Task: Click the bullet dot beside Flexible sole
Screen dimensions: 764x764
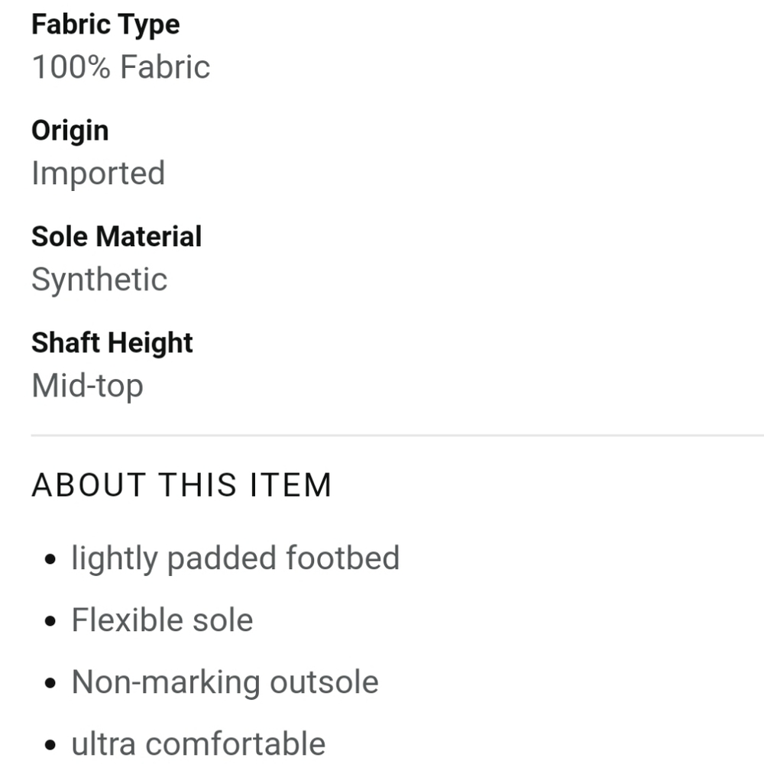Action: (x=50, y=621)
